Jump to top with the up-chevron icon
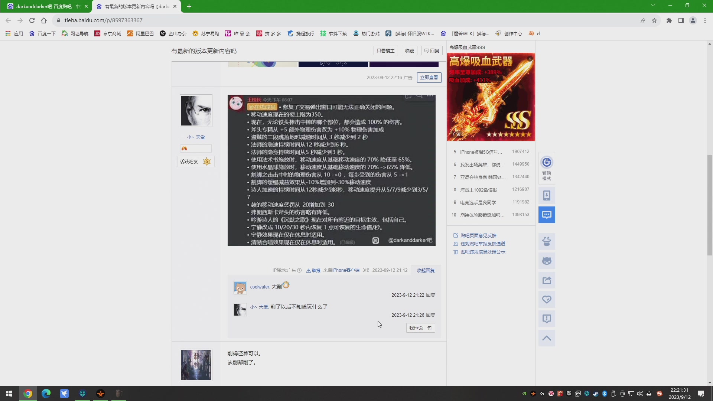 click(x=547, y=338)
